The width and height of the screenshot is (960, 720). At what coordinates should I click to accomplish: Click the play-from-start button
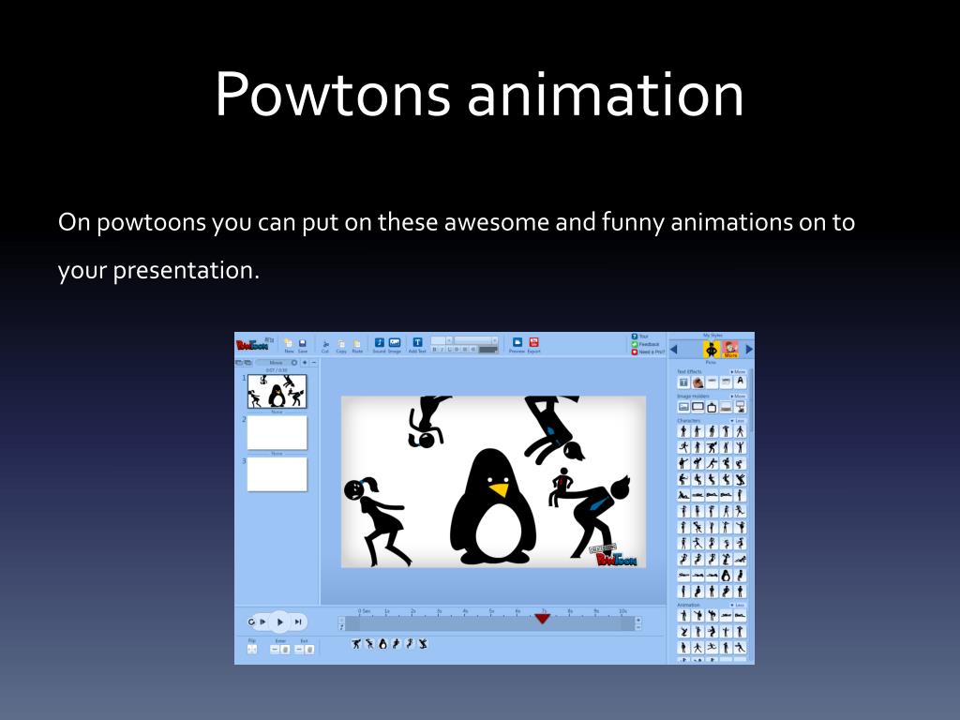262,622
